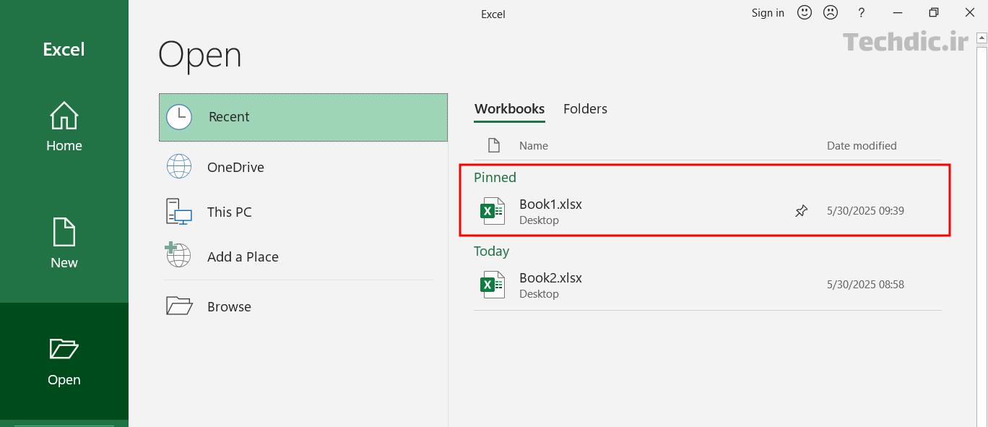The height and width of the screenshot is (427, 988).
Task: Sort by the Name column header
Action: 534,146
